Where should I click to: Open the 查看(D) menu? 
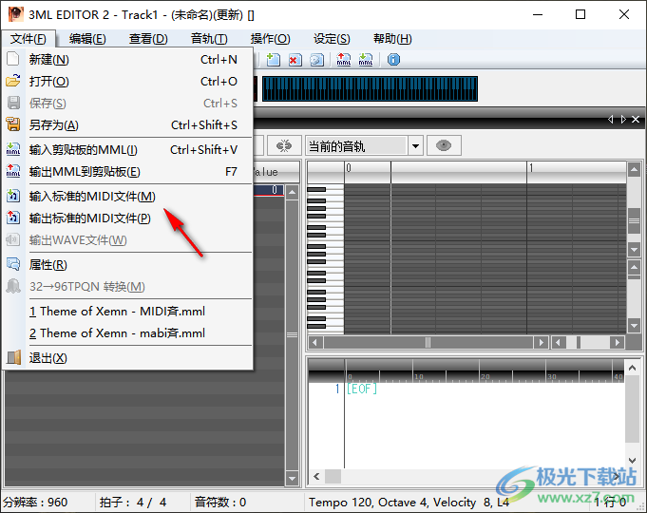148,39
